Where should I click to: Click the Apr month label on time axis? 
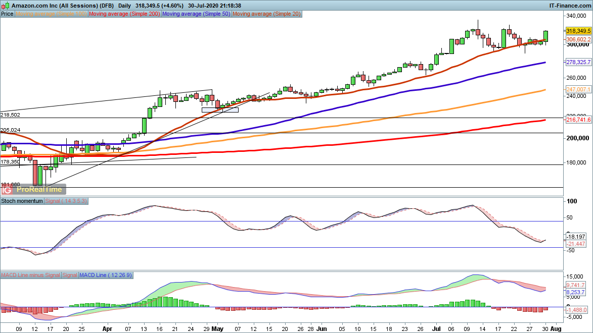pos(107,329)
